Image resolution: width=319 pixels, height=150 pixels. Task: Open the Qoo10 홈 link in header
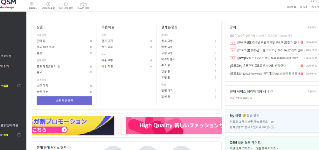click(291, 7)
